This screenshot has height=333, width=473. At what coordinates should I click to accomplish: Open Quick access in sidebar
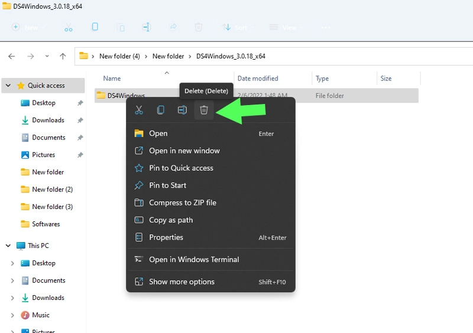[x=46, y=86]
